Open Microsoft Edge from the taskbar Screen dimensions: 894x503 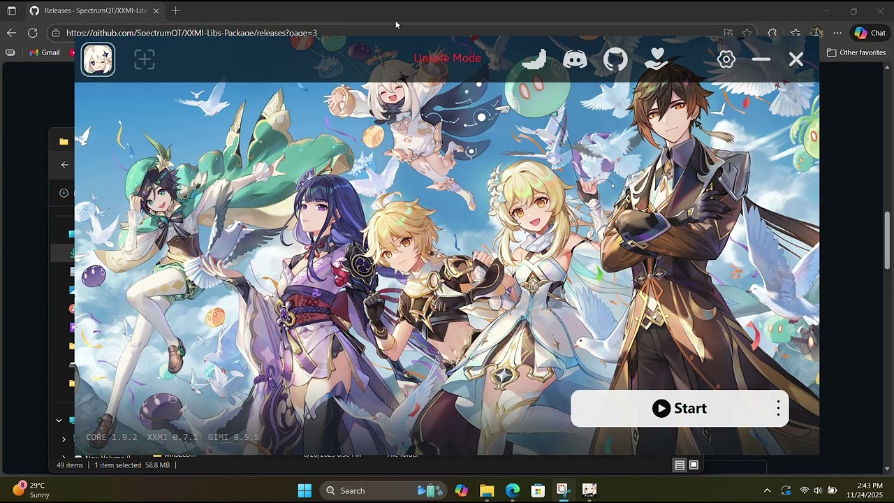tap(513, 490)
